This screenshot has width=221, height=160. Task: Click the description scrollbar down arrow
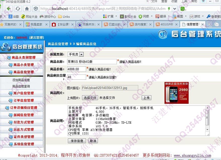point(207,129)
